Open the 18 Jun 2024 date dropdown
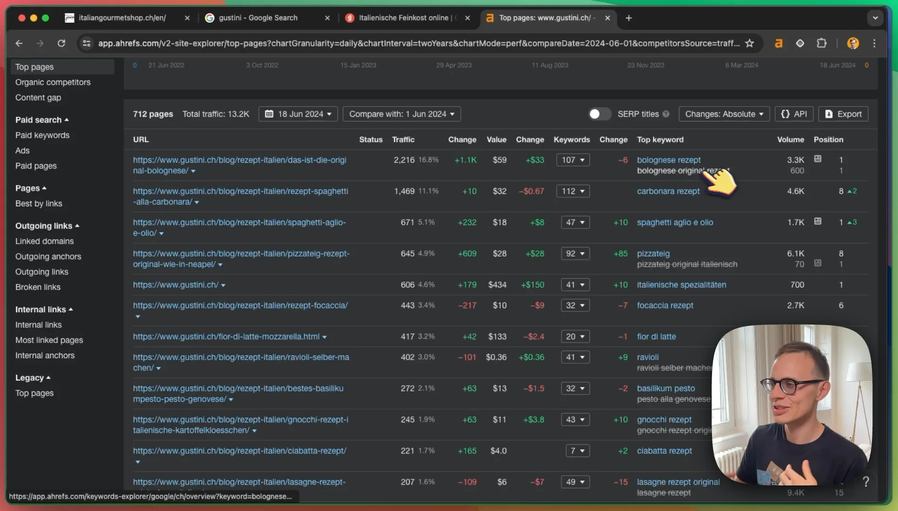The width and height of the screenshot is (898, 511). click(298, 114)
